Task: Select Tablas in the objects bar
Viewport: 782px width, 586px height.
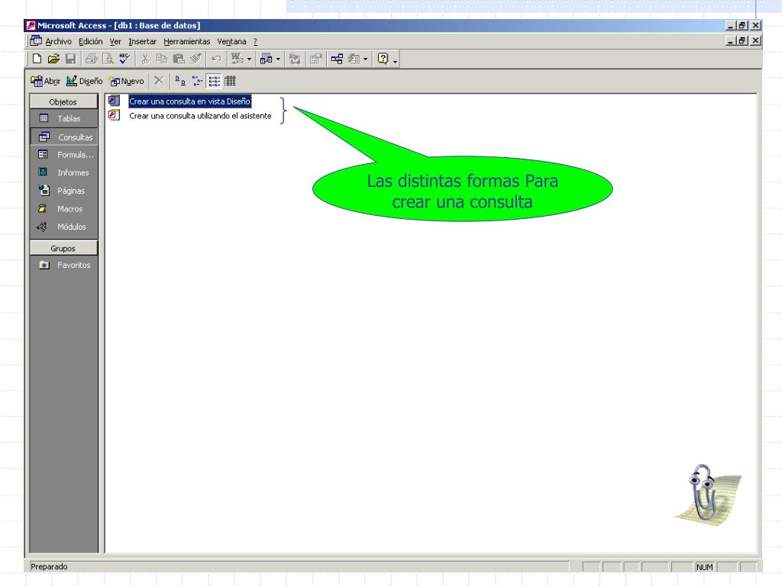Action: point(63,118)
